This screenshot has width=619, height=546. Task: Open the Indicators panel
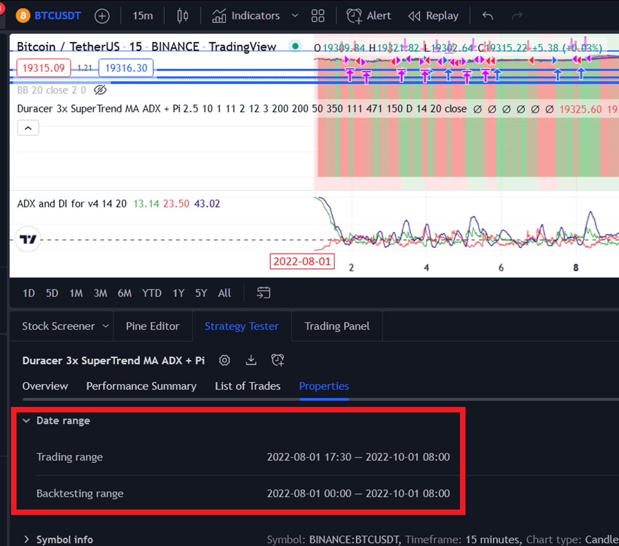click(x=246, y=15)
